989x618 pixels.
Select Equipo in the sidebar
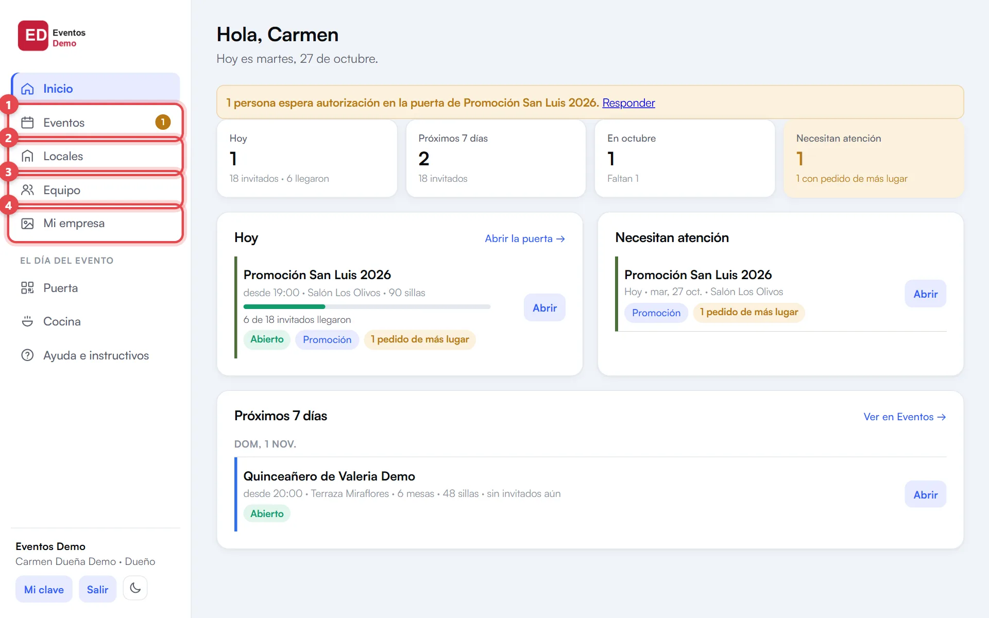[96, 190]
